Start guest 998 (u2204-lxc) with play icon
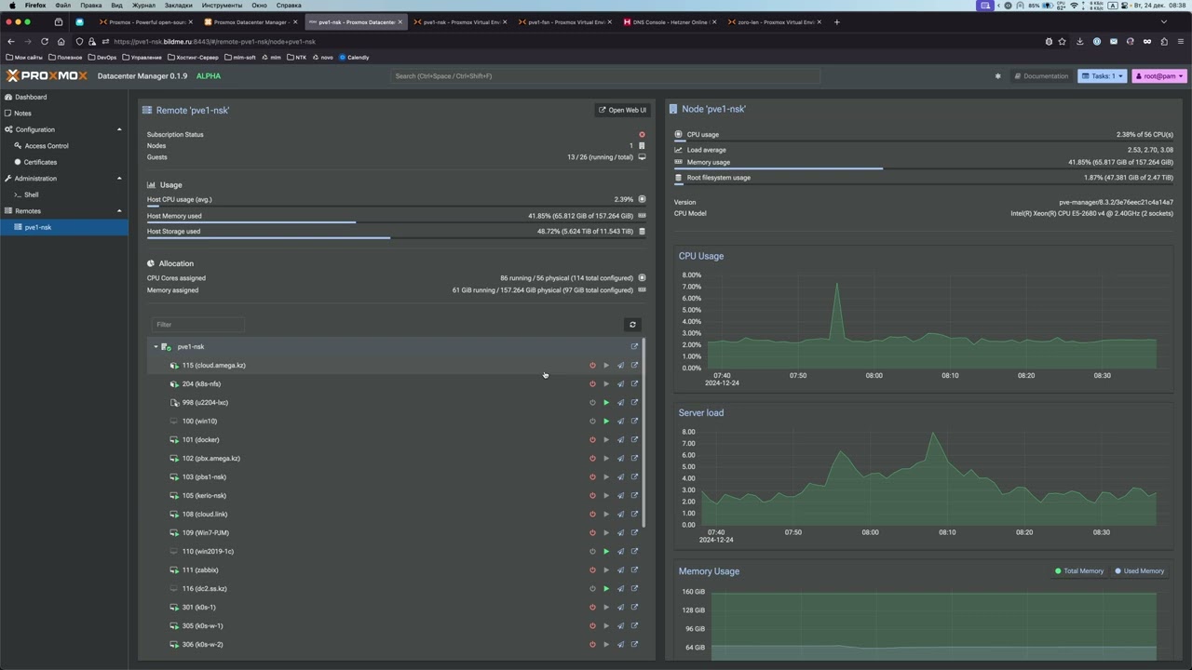 (606, 403)
